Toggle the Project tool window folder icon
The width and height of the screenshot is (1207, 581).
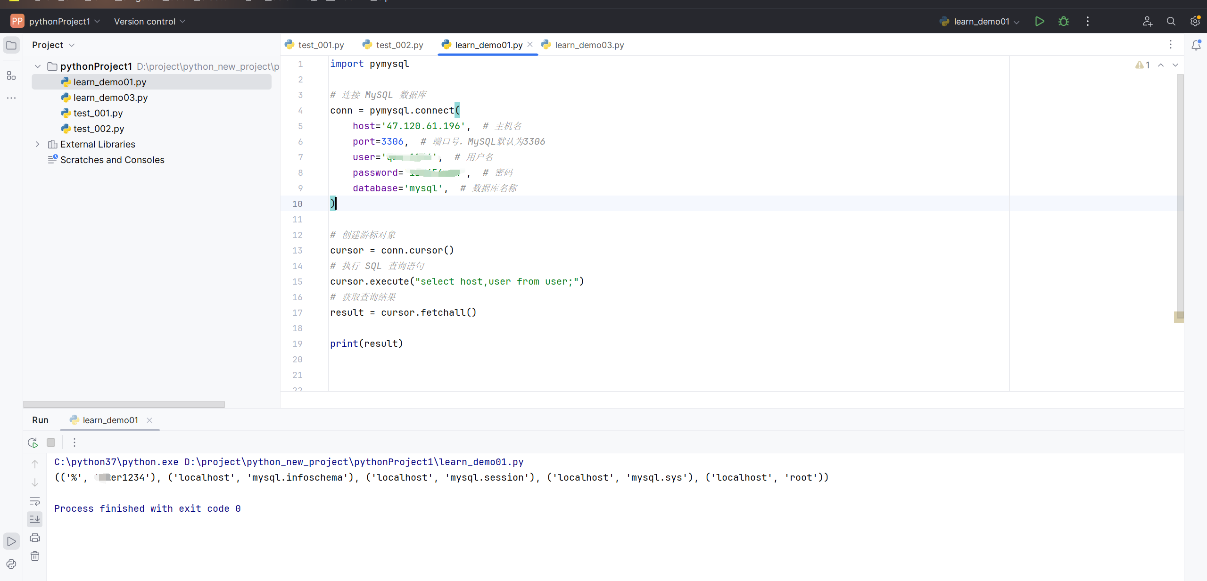point(11,45)
